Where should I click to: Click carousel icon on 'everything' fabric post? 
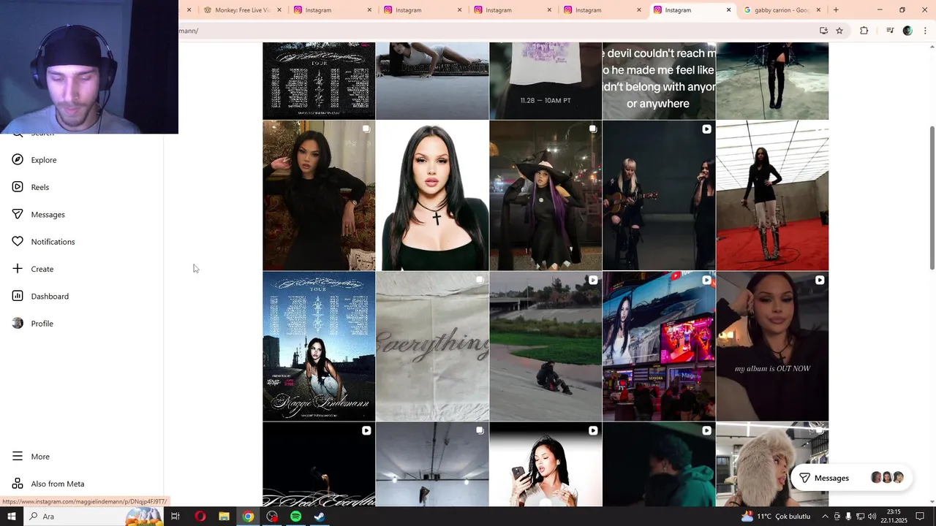pos(480,280)
